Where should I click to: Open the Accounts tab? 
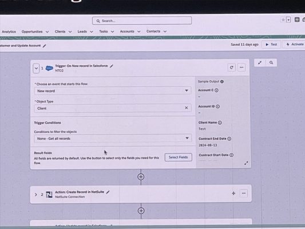coord(127,31)
